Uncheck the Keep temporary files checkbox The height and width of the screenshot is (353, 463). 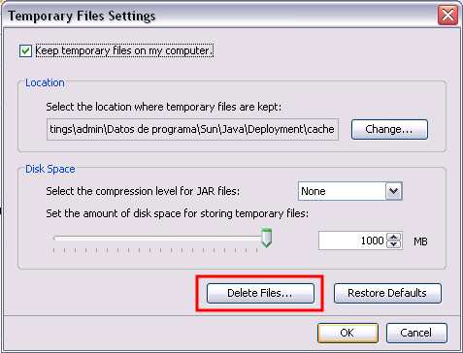coord(25,51)
